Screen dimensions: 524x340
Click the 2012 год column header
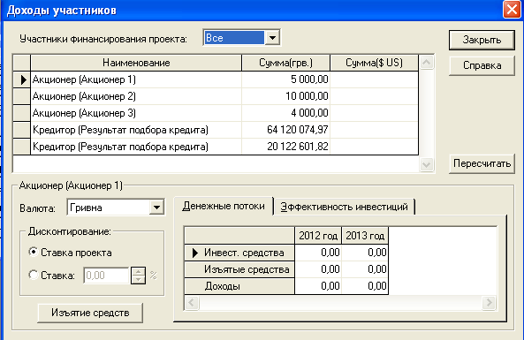click(318, 236)
